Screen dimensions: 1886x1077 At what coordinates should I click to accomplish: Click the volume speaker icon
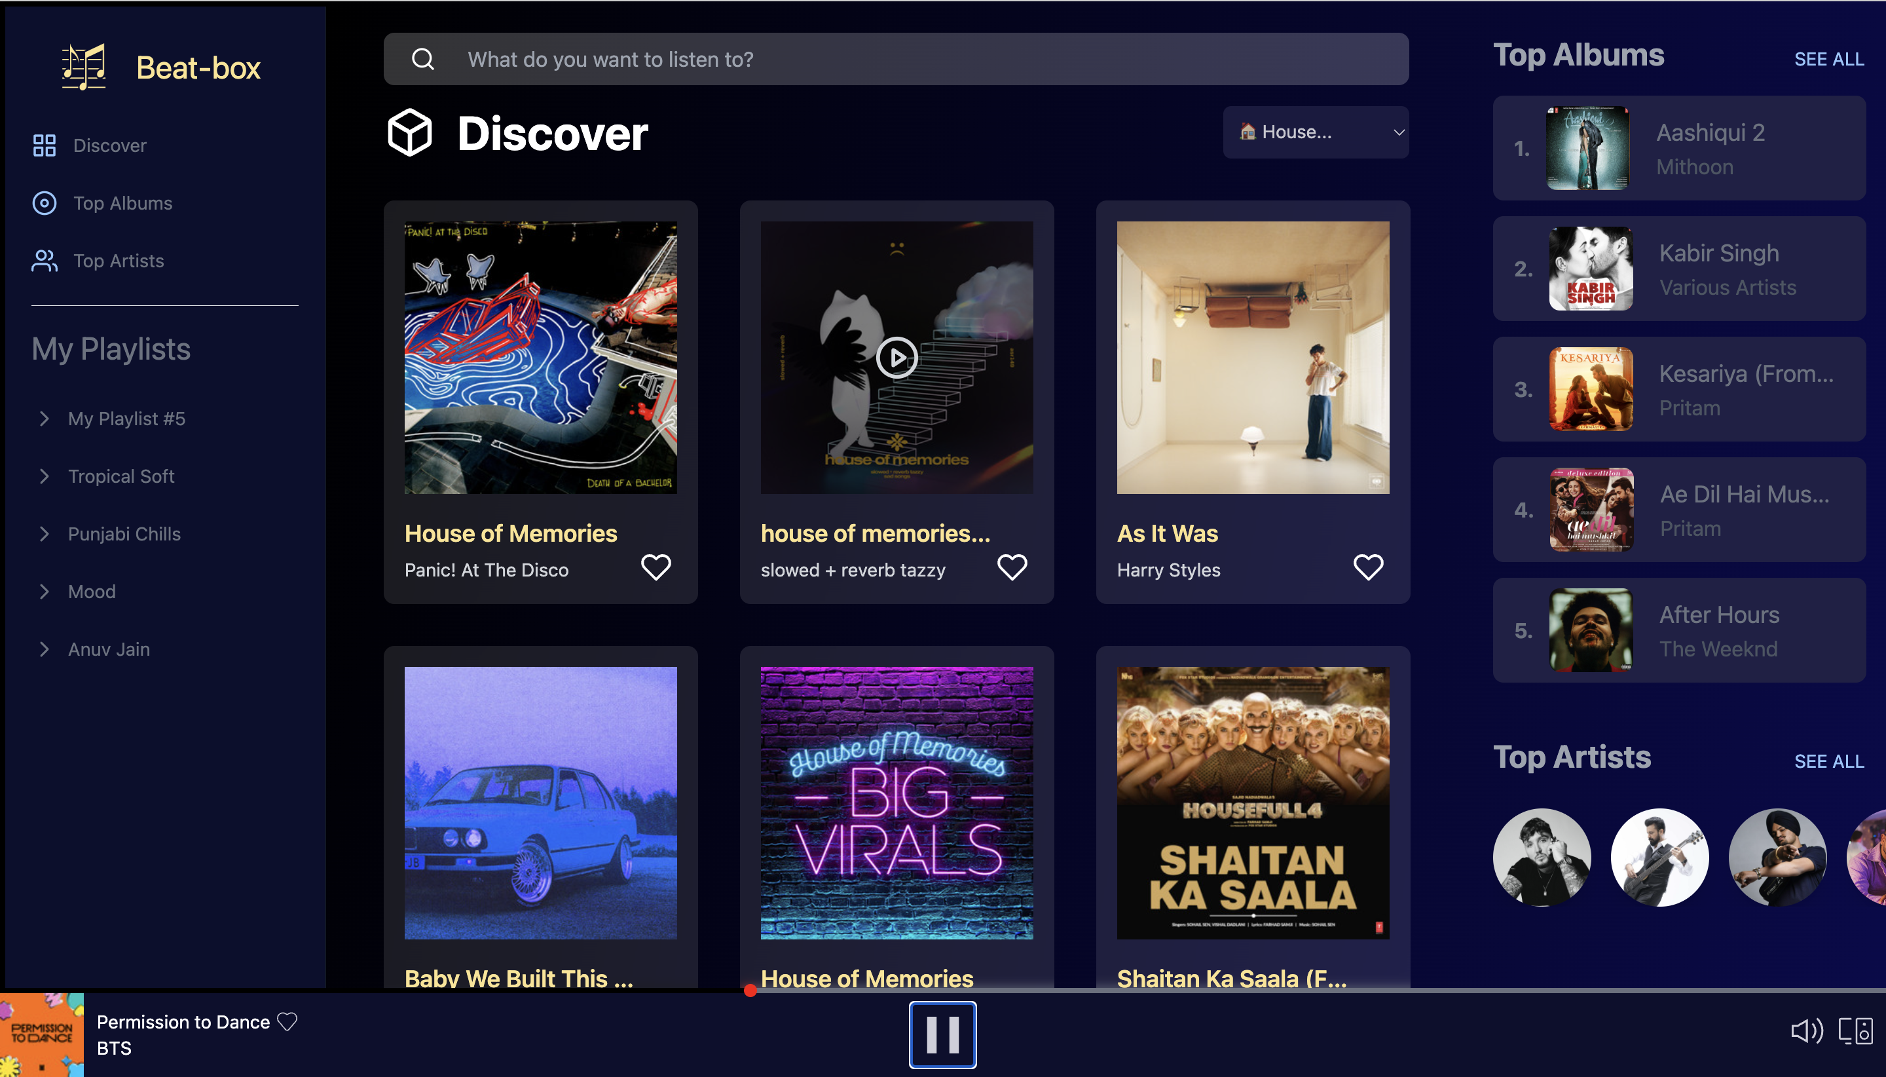[x=1806, y=1030]
